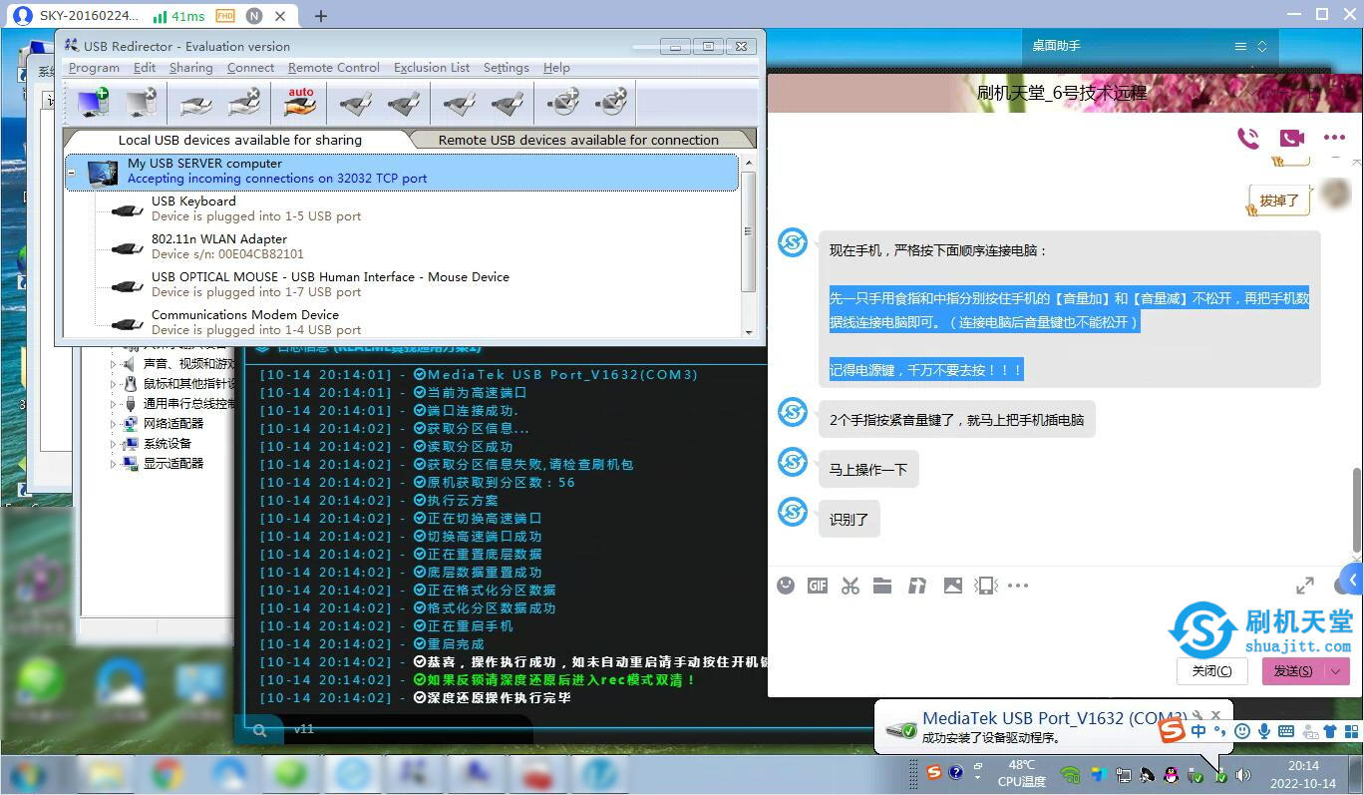
Task: Click the send picture icon in chat toolbar
Action: pyautogui.click(x=953, y=586)
